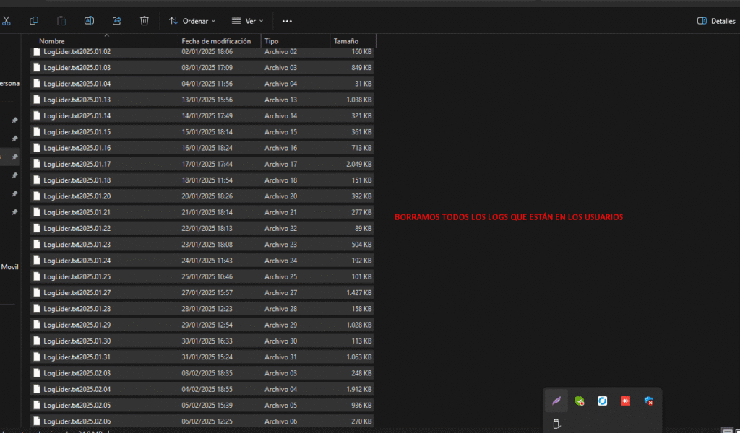Sort by Fecha de modificación column header
Screen dimensions: 740x433
click(x=216, y=41)
